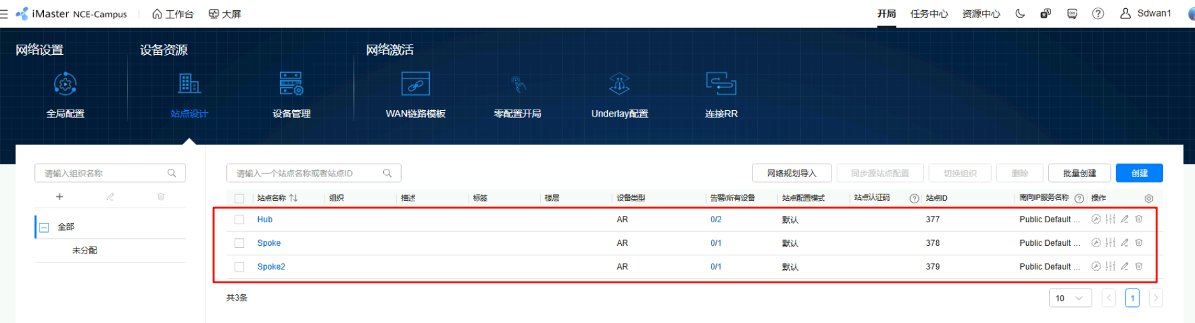This screenshot has height=323, width=1195.
Task: Switch to the 任务中心 top menu
Action: tap(928, 13)
